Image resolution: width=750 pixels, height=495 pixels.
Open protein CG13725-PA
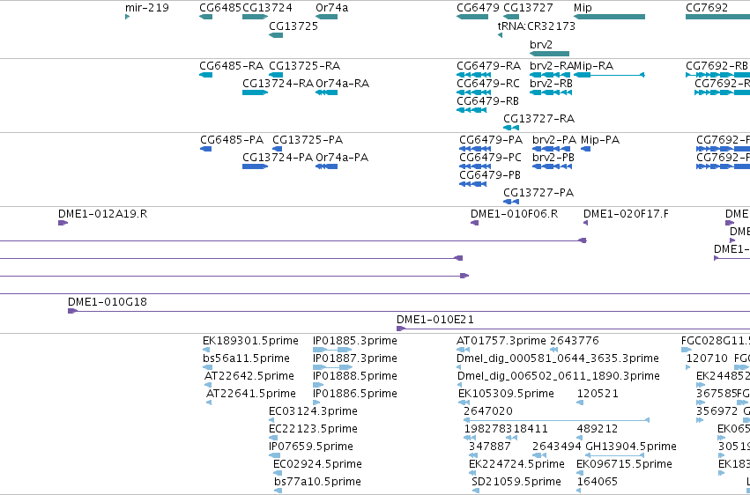point(308,140)
